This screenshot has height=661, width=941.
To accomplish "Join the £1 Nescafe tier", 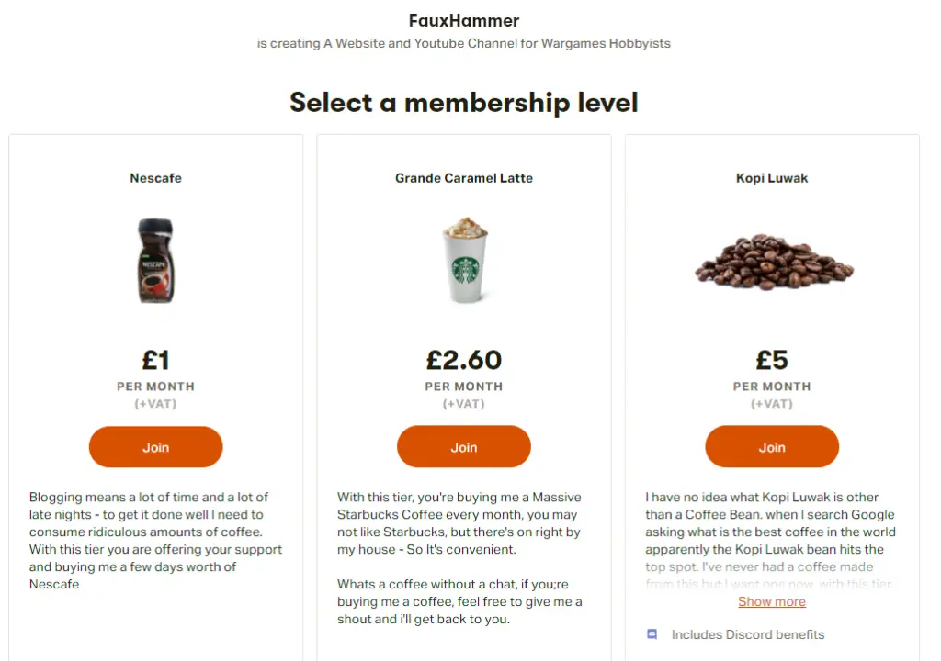I will tap(156, 447).
